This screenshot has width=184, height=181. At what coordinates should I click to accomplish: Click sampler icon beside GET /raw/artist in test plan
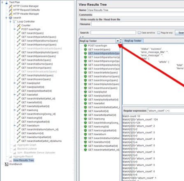[x=19, y=95]
